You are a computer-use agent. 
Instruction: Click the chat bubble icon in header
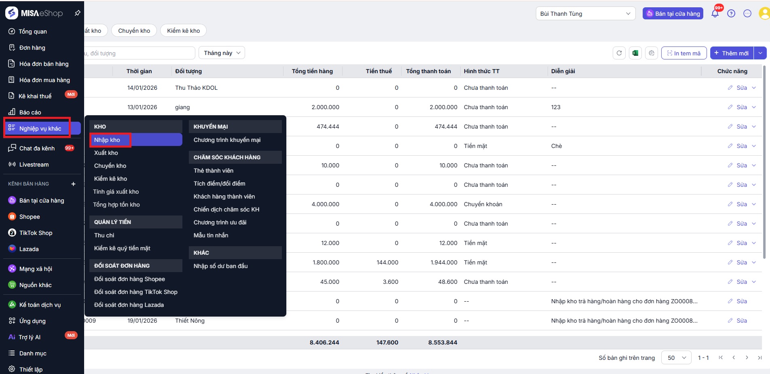click(747, 14)
